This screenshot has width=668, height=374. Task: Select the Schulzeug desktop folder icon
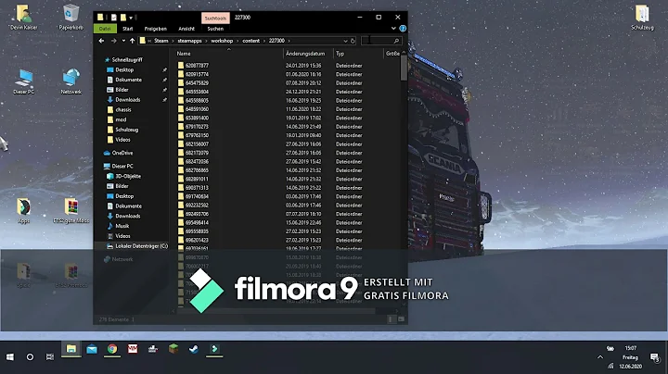click(x=642, y=18)
